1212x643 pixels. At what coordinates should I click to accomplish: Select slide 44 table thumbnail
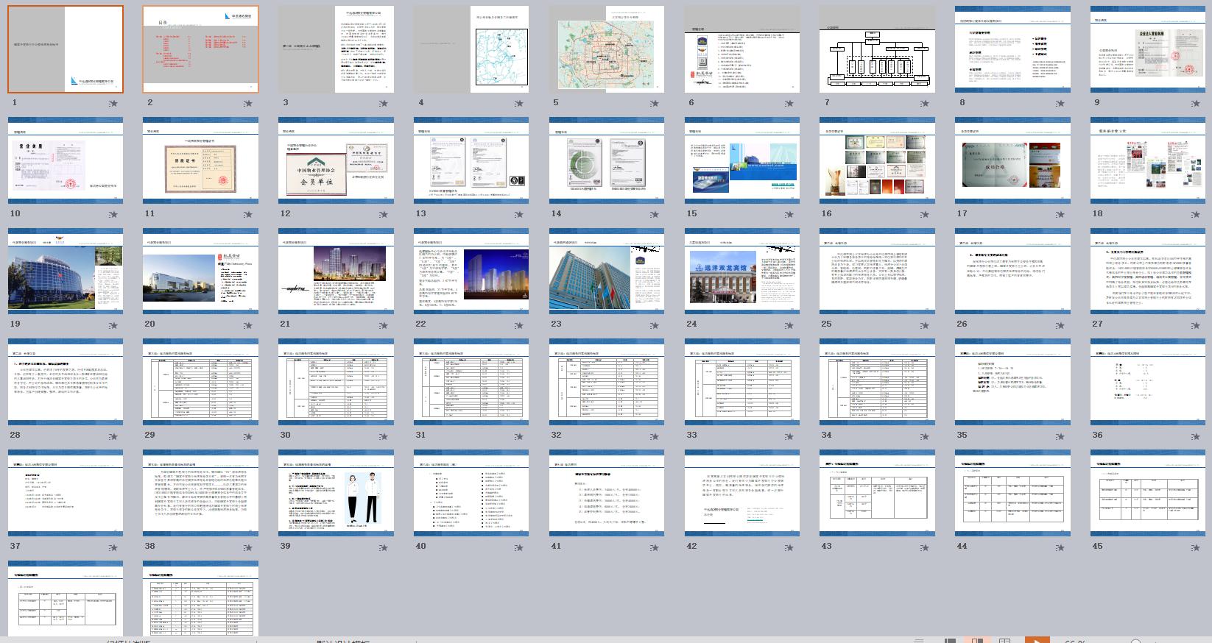[1012, 493]
